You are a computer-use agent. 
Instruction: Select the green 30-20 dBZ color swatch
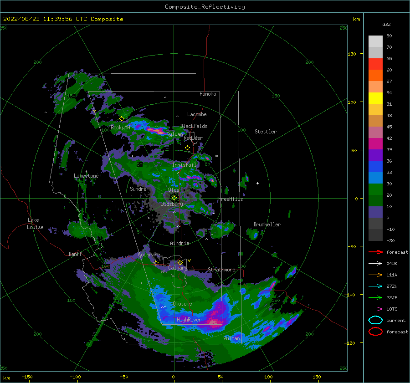375,189
